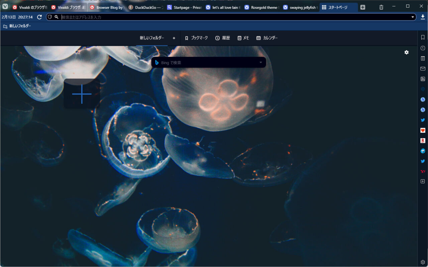
Task: Open the Rakuten R web panel
Action: (423, 141)
